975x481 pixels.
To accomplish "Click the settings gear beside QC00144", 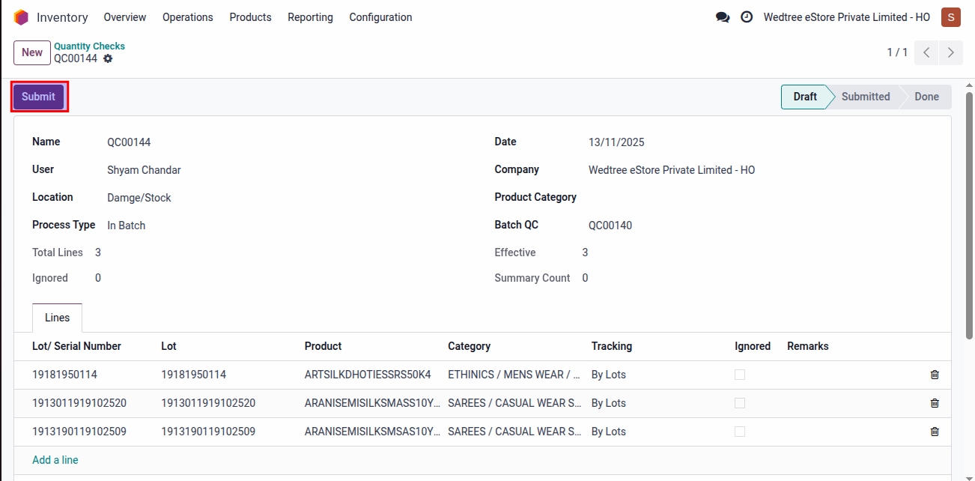I will click(x=107, y=58).
